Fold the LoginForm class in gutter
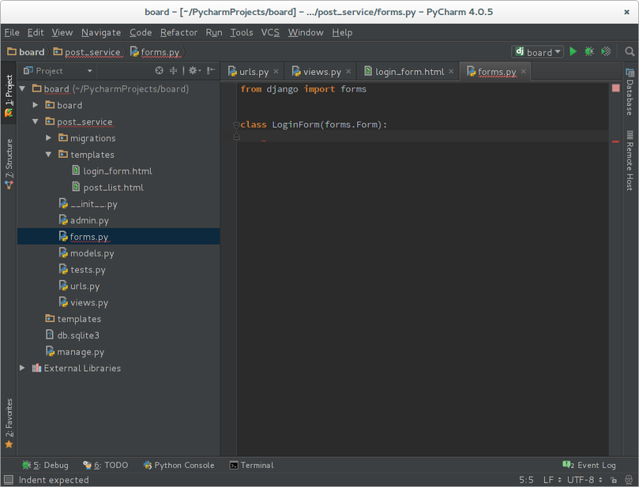 (x=236, y=125)
